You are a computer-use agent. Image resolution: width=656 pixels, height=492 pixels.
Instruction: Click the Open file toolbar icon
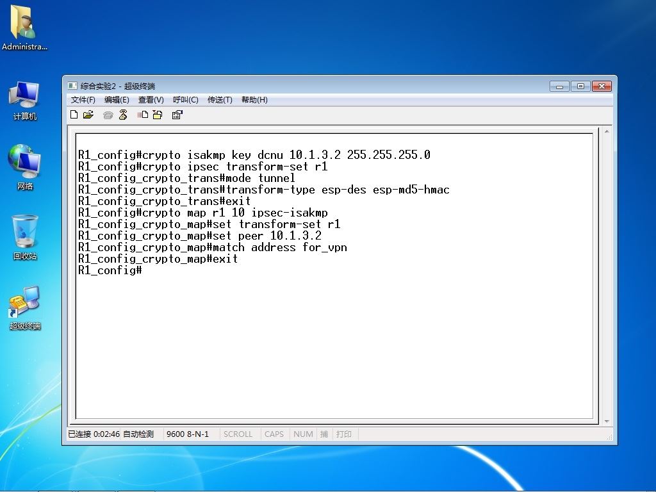point(88,115)
